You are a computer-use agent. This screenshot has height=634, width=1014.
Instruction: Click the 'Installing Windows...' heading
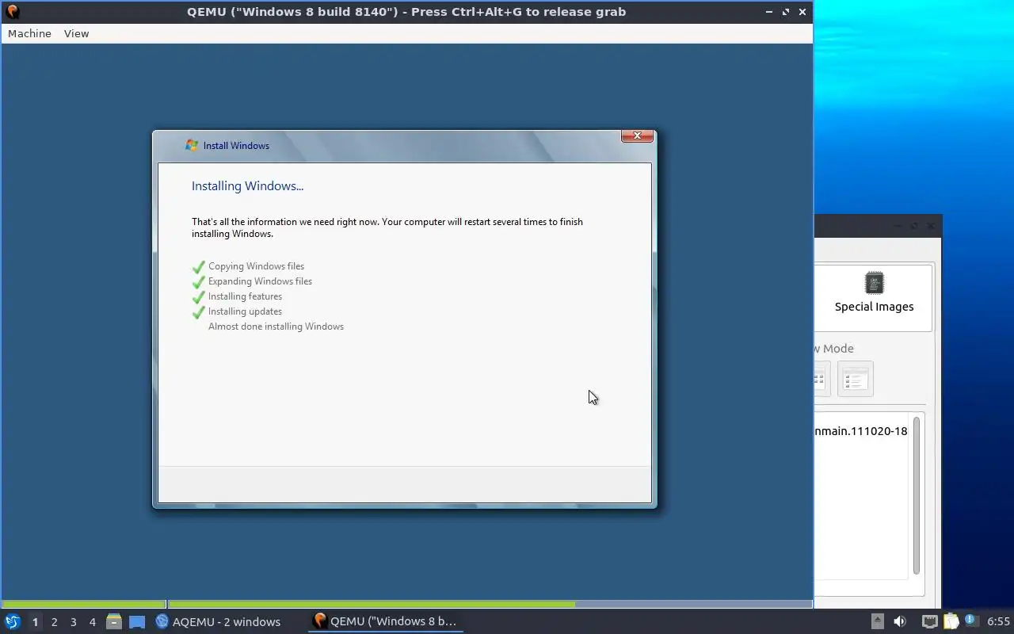point(247,186)
